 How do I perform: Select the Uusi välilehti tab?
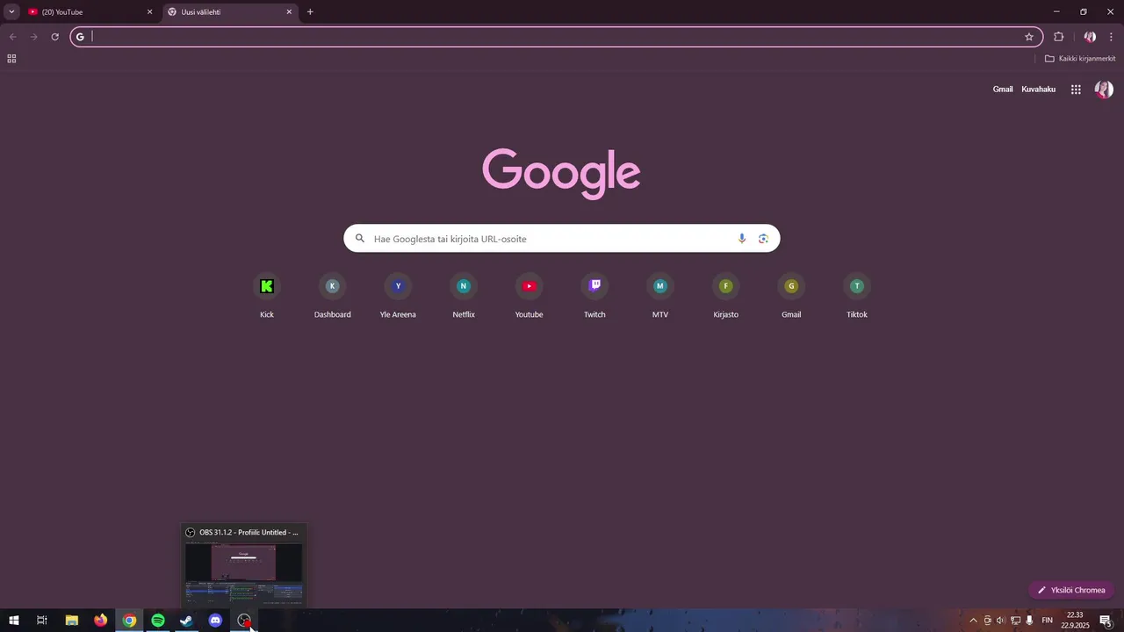tap(230, 12)
